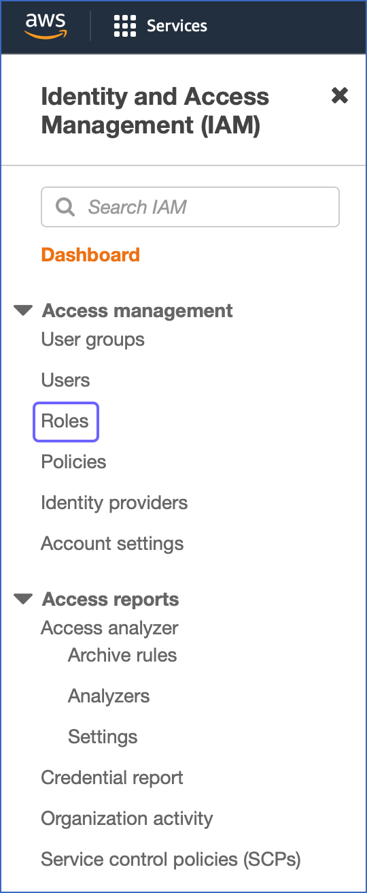The image size is (367, 893).
Task: Collapse the Access reports section
Action: pyautogui.click(x=23, y=599)
